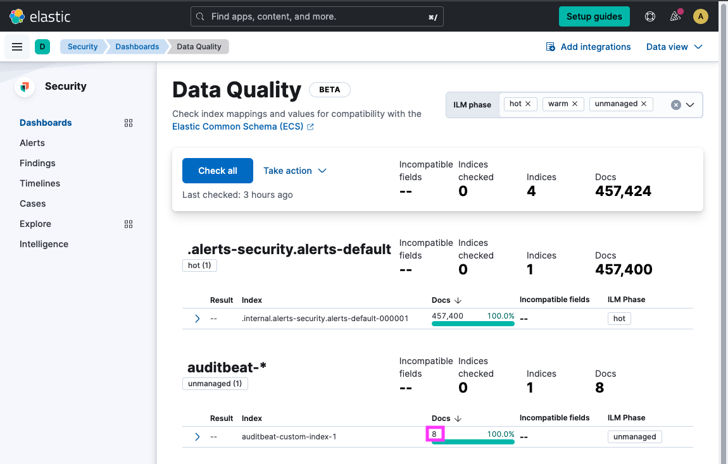Click the unmanaged (1) badge

tap(215, 384)
